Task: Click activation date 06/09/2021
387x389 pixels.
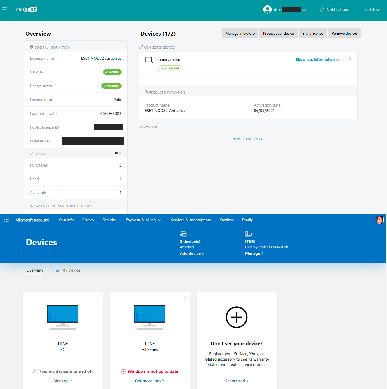Action: click(264, 111)
